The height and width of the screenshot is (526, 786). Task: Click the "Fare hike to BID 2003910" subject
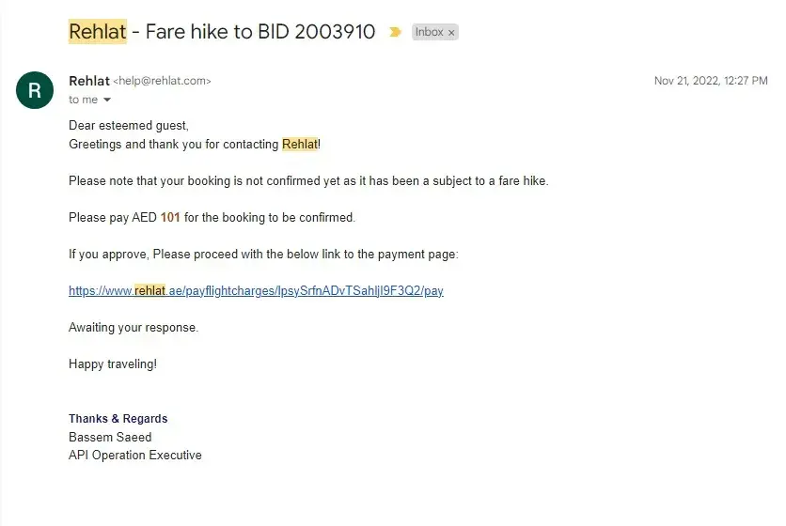click(x=260, y=32)
